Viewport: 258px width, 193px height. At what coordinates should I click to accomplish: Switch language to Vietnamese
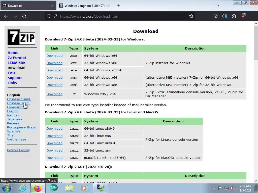pyautogui.click(x=16, y=139)
